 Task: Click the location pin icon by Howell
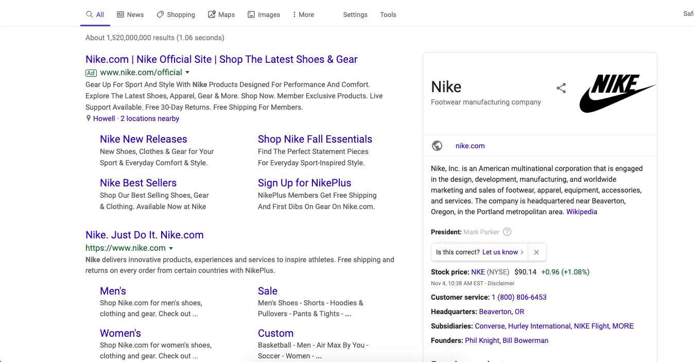coord(89,118)
